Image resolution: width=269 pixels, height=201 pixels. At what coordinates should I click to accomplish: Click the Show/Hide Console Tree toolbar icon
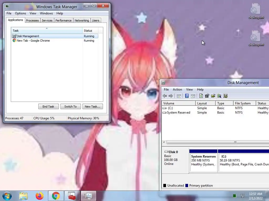[x=179, y=96]
